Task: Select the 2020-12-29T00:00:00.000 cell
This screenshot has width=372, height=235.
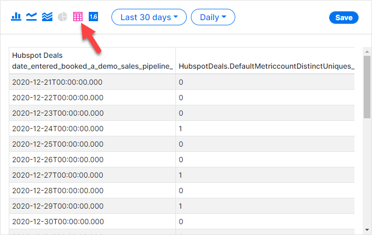Action: click(x=92, y=206)
